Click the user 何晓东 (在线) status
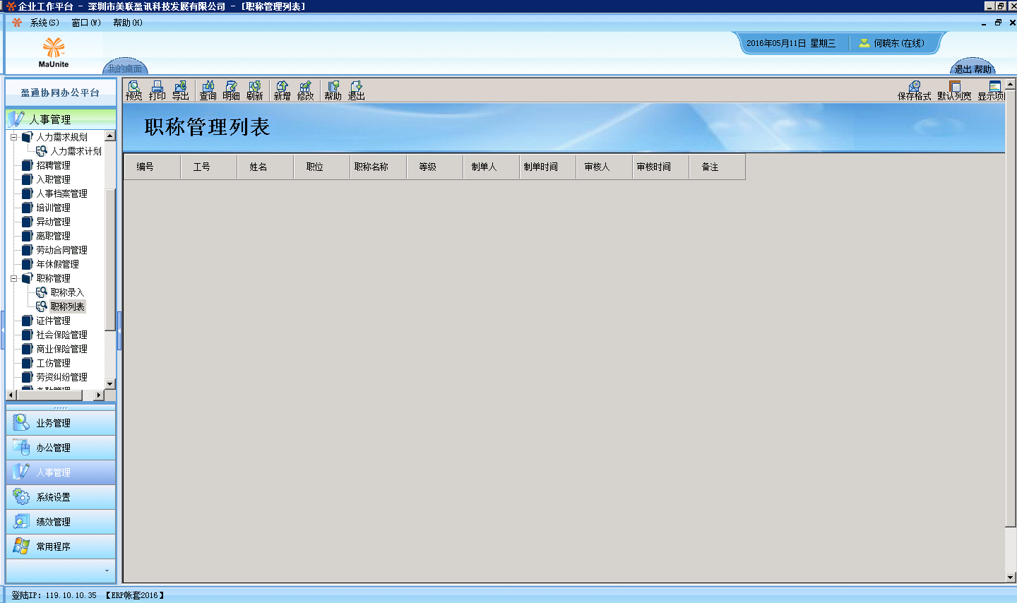This screenshot has width=1017, height=603. coord(891,43)
